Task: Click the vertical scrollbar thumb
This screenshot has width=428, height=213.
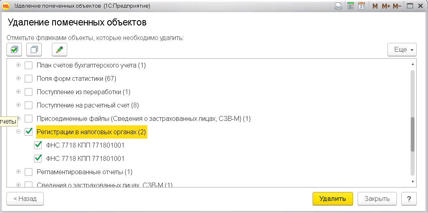Action: pos(413,134)
